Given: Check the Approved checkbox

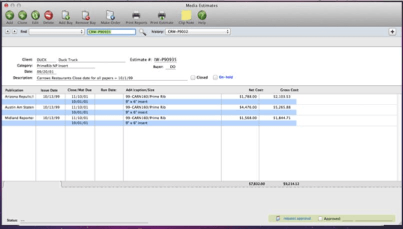Looking at the screenshot, I should pos(320,218).
